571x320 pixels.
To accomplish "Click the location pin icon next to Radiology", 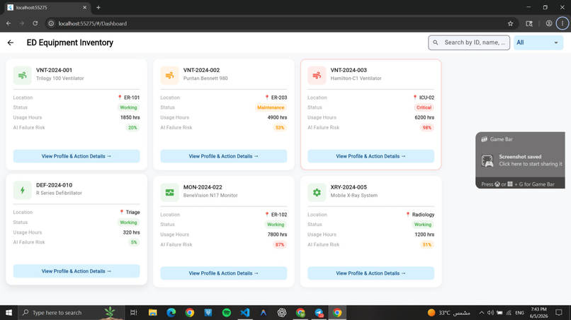I will (x=408, y=214).
